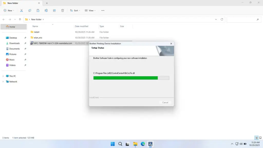Refresh the folder view
The image size is (263, 148).
point(221,19)
